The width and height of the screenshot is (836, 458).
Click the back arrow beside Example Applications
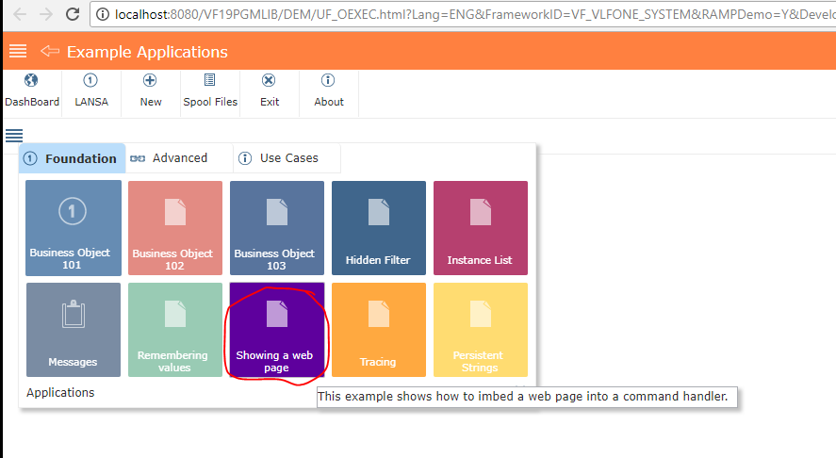coord(50,51)
